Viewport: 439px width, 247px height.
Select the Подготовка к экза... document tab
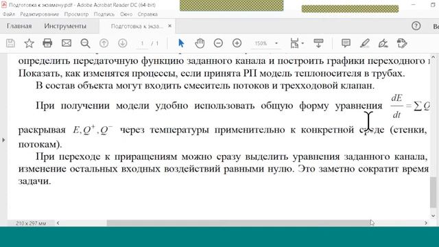(x=137, y=26)
